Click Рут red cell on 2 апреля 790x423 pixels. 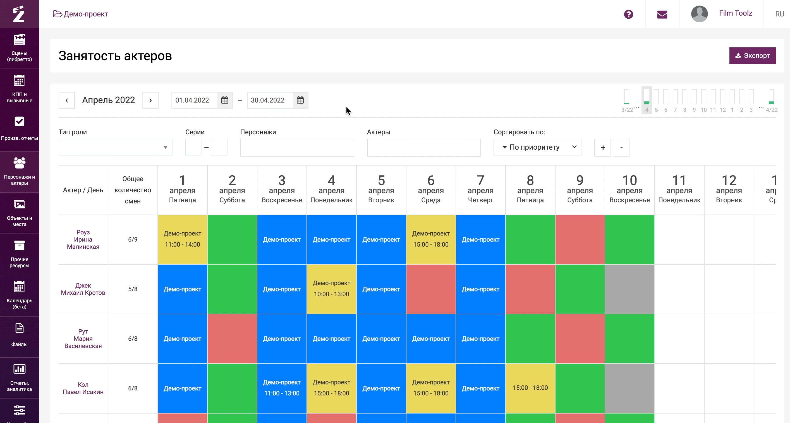(x=232, y=339)
